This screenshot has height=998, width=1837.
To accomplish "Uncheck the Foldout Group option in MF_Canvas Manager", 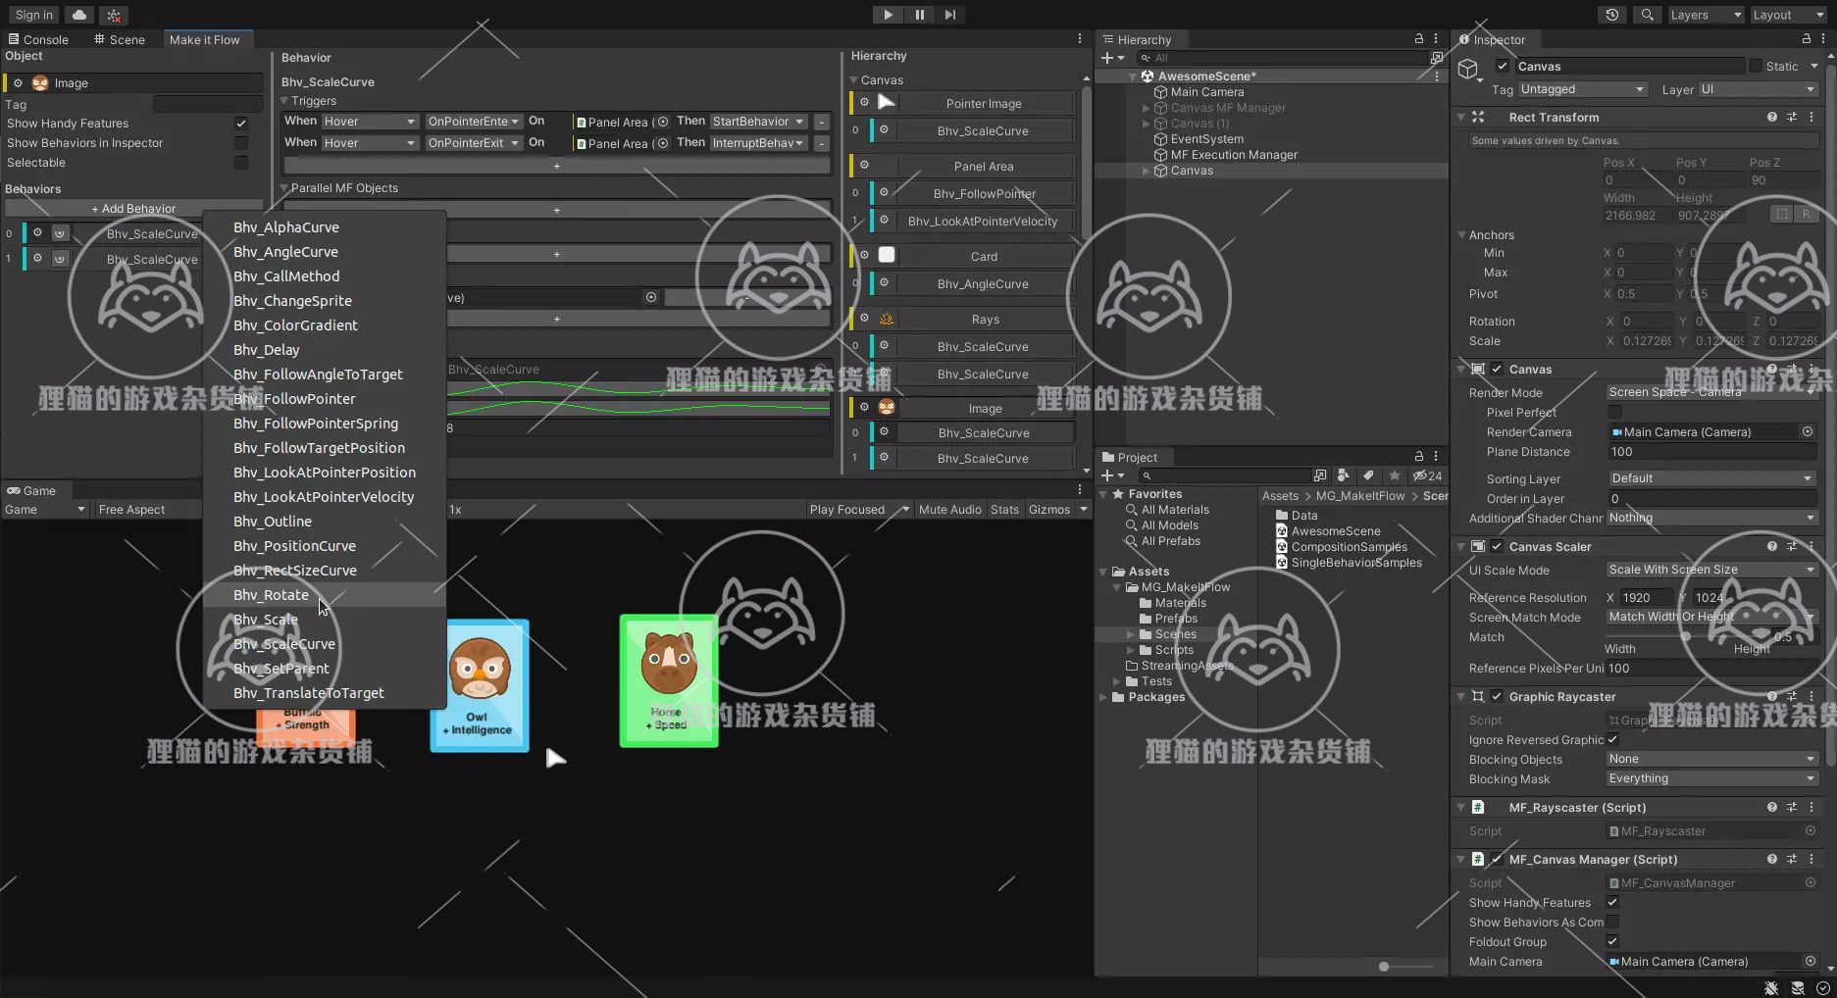I will (1612, 941).
